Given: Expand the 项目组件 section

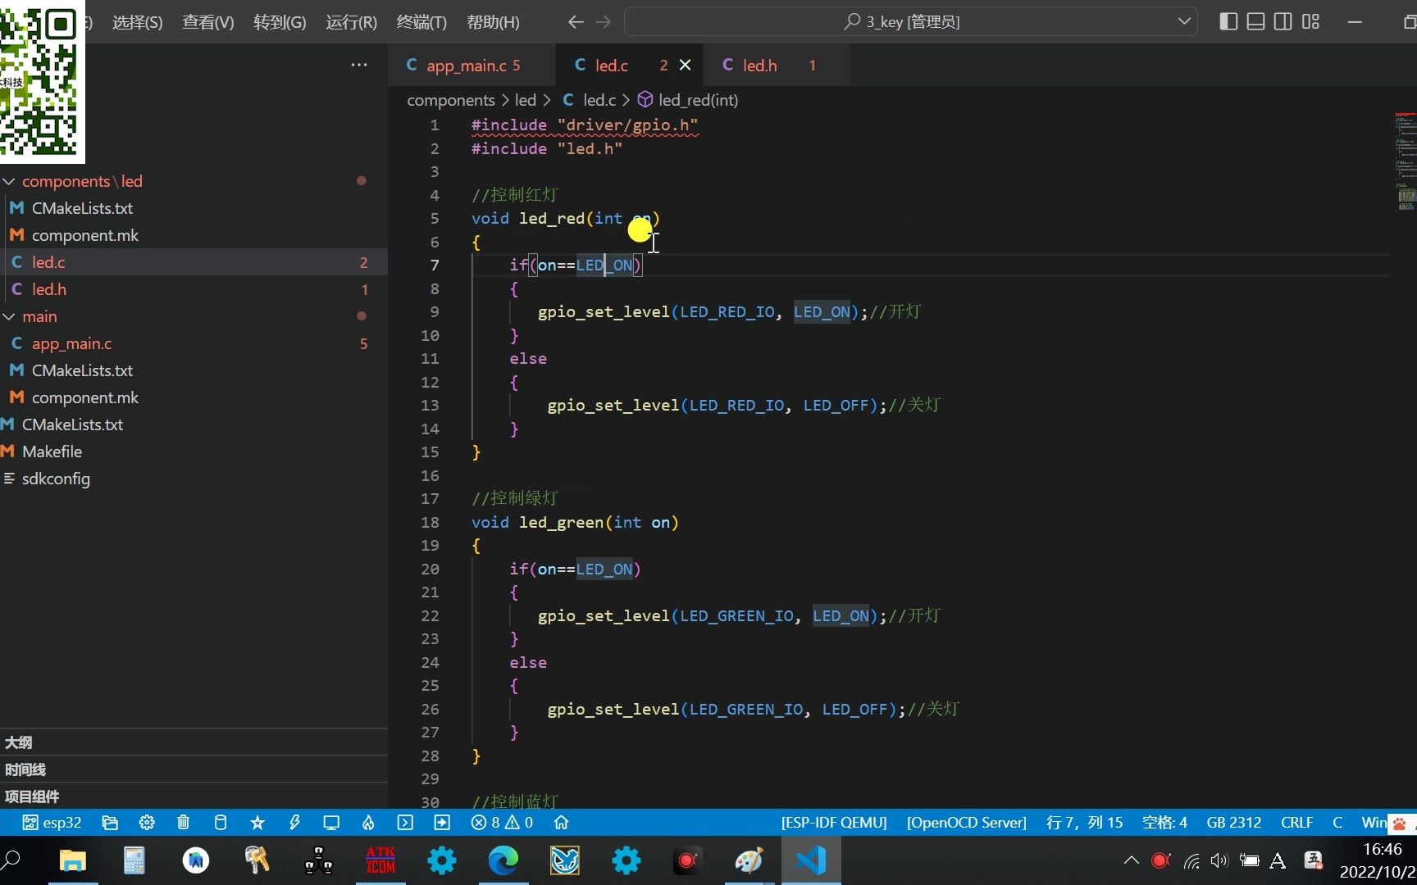Looking at the screenshot, I should pyautogui.click(x=194, y=796).
